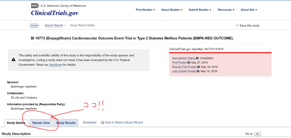Open the About Site menu

[249, 10]
